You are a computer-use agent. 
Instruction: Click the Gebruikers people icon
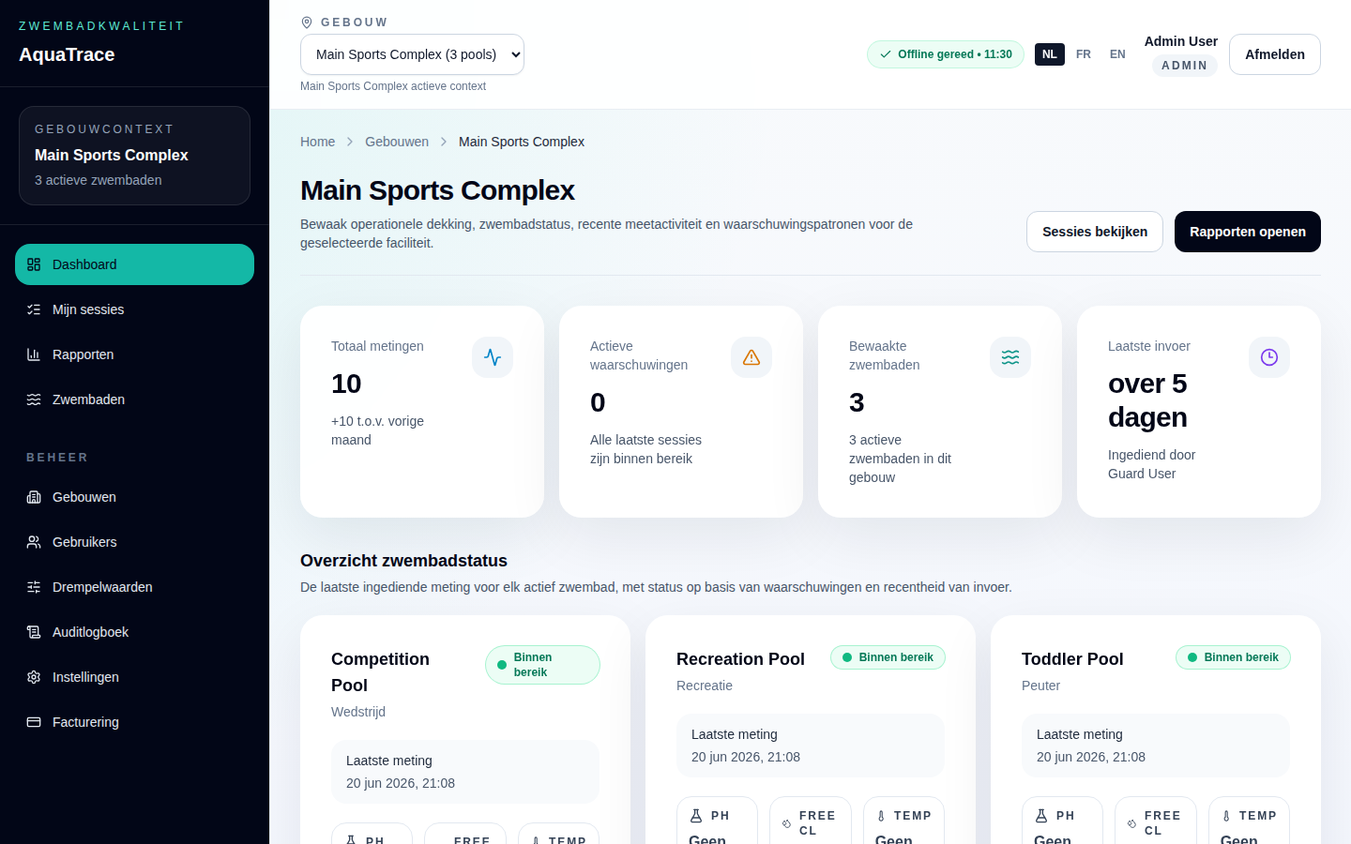[34, 542]
